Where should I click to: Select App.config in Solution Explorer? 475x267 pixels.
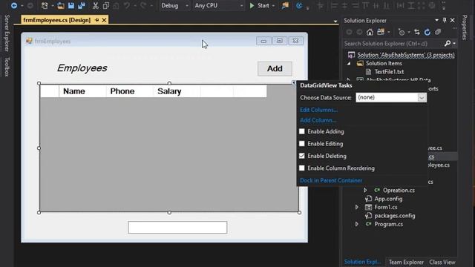pos(388,199)
